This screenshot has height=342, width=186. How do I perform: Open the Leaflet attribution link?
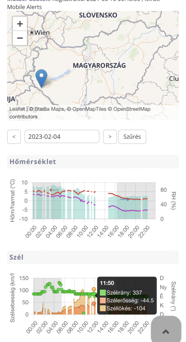(x=17, y=109)
